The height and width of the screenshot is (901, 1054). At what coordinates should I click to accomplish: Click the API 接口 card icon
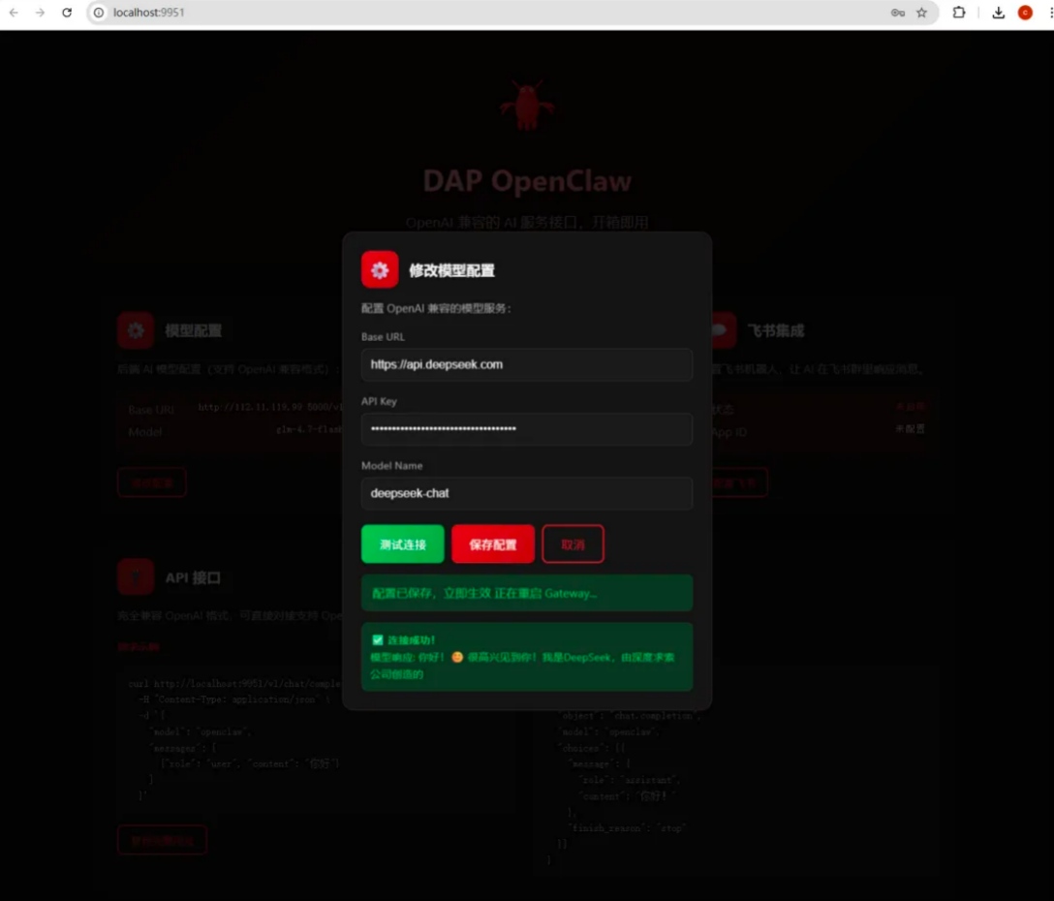(x=136, y=577)
